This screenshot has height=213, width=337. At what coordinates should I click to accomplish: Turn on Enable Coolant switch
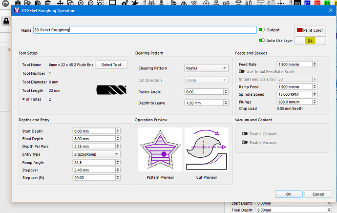click(x=245, y=134)
